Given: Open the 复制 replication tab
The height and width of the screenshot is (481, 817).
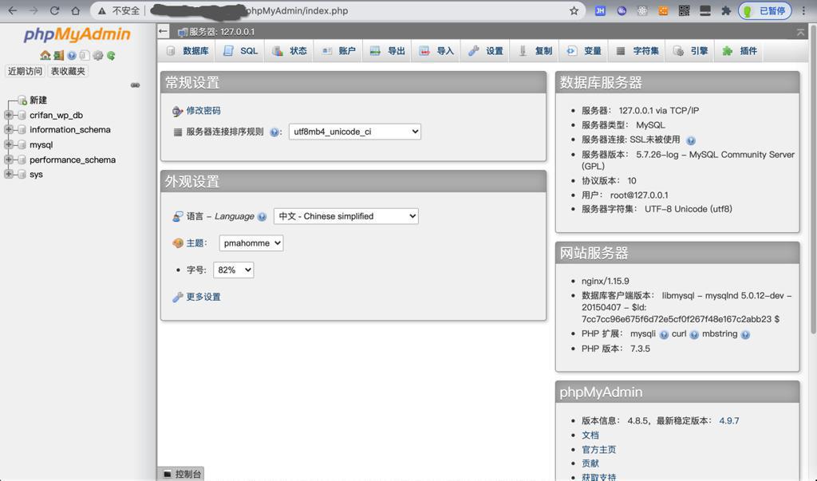Looking at the screenshot, I should pos(535,51).
